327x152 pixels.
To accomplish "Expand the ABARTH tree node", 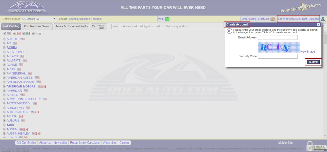I will [x=4, y=39].
